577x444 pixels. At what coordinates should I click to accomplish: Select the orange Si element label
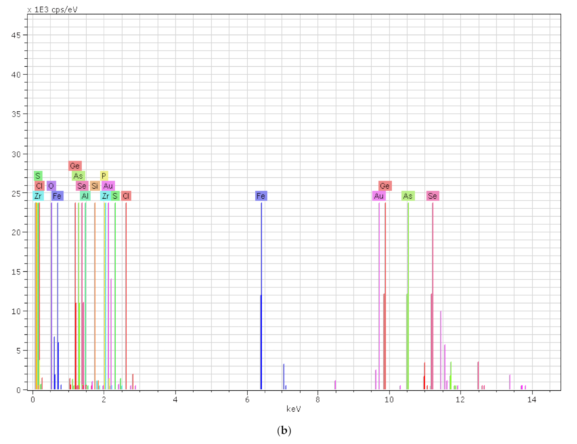pos(95,186)
